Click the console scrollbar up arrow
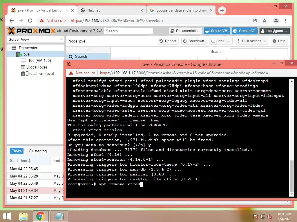 point(291,81)
